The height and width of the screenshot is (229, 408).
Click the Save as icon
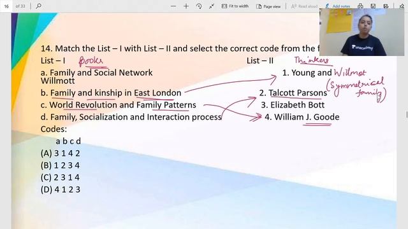[386, 6]
